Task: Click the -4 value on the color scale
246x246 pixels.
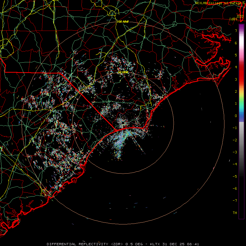Action: [x=235, y=164]
